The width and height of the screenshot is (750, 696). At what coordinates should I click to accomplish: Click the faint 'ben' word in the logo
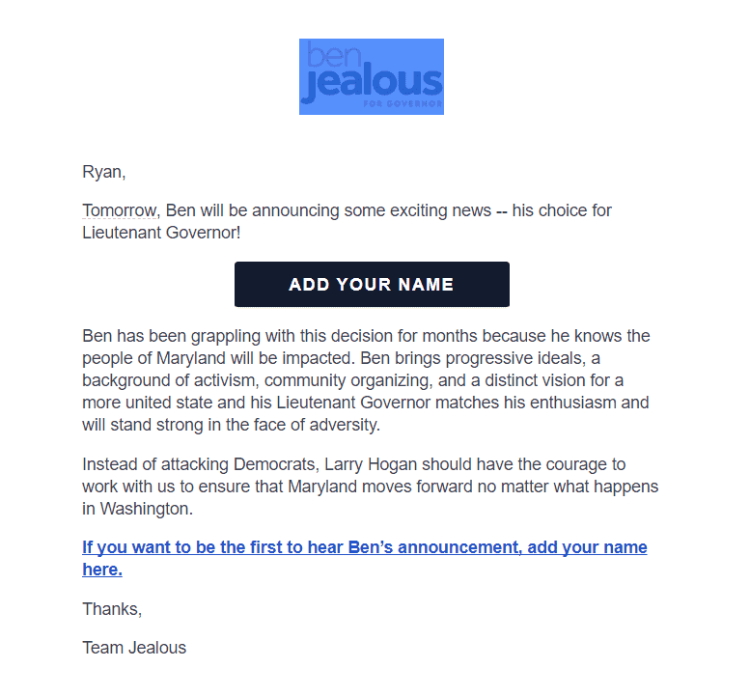pyautogui.click(x=334, y=54)
